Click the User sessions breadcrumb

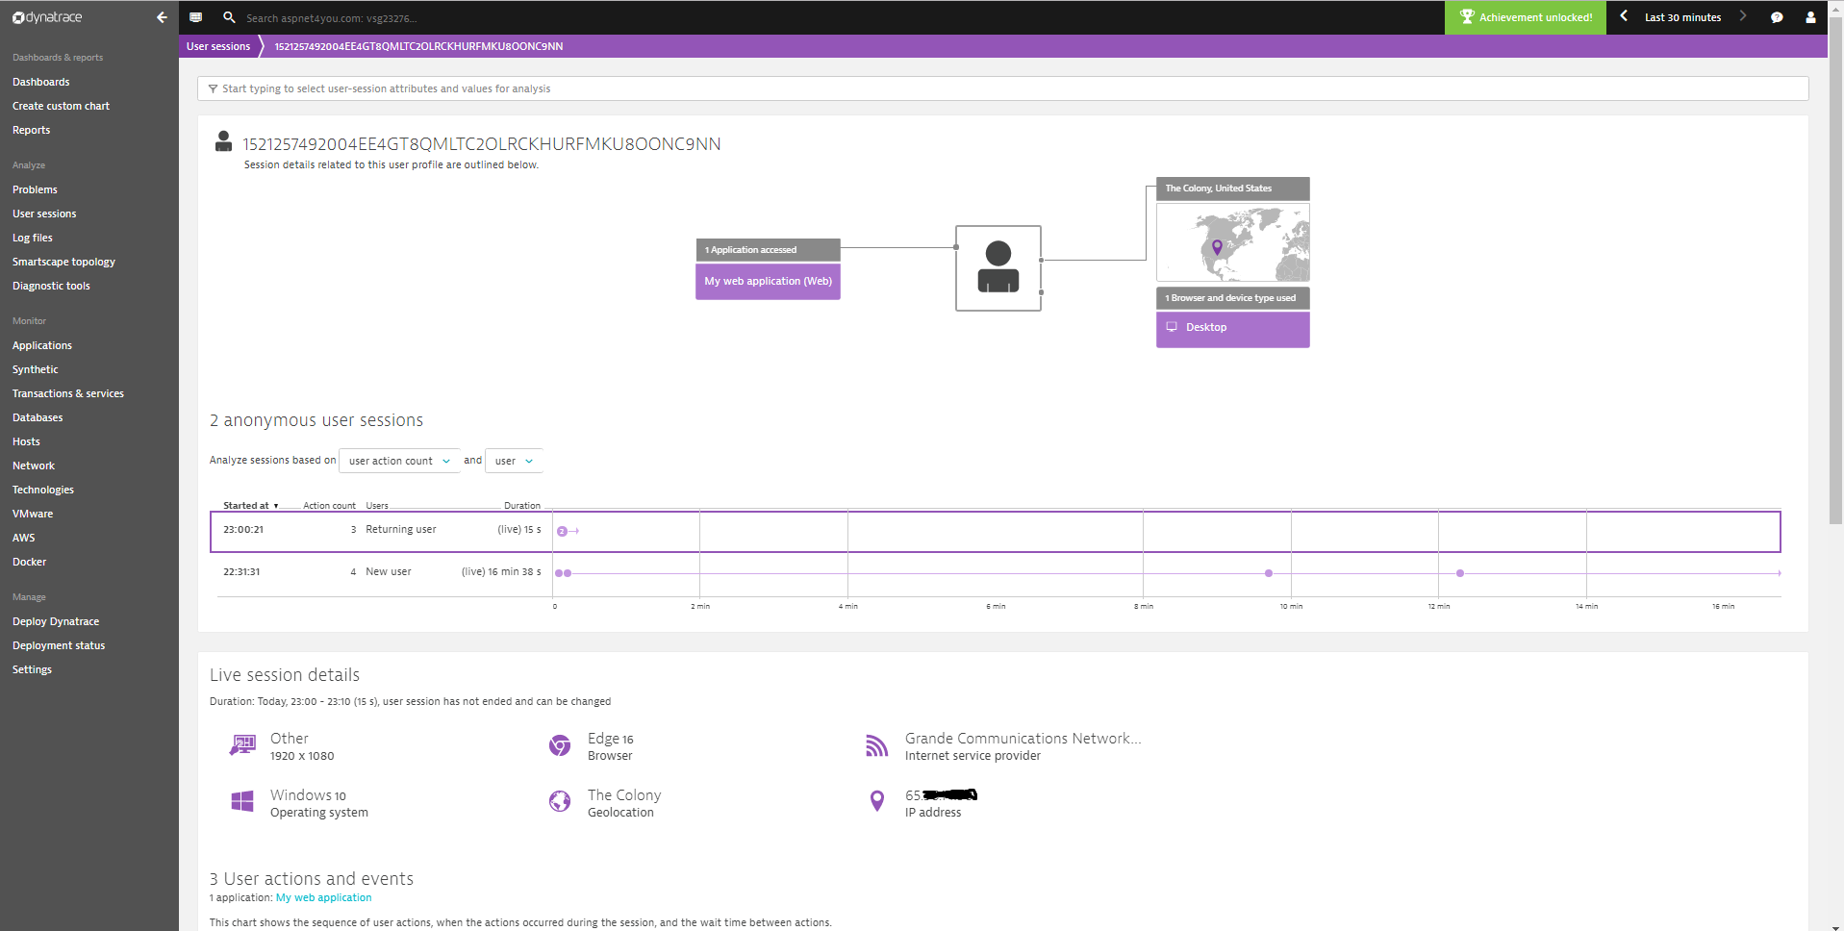click(x=218, y=46)
